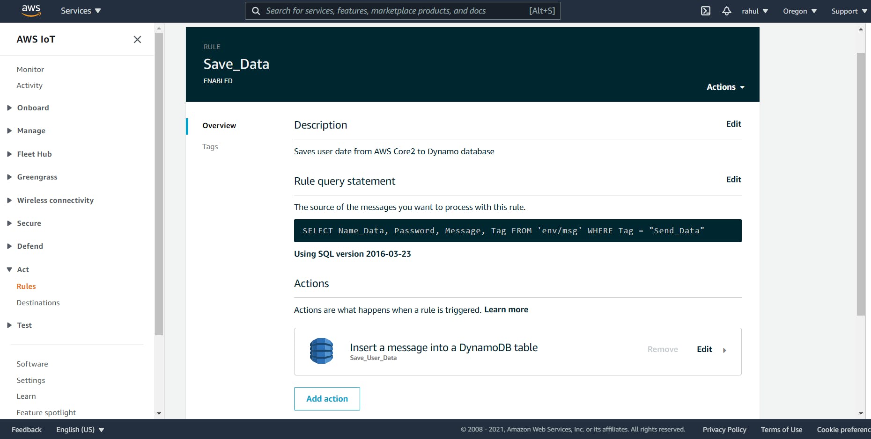Click the sidebar scrollbar down arrow
Screen dimensions: 871x439
(159, 413)
